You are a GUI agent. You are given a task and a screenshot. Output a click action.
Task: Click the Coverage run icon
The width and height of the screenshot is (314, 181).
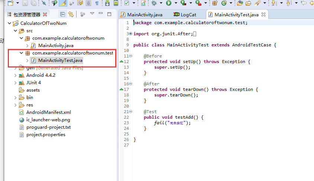point(184,3)
